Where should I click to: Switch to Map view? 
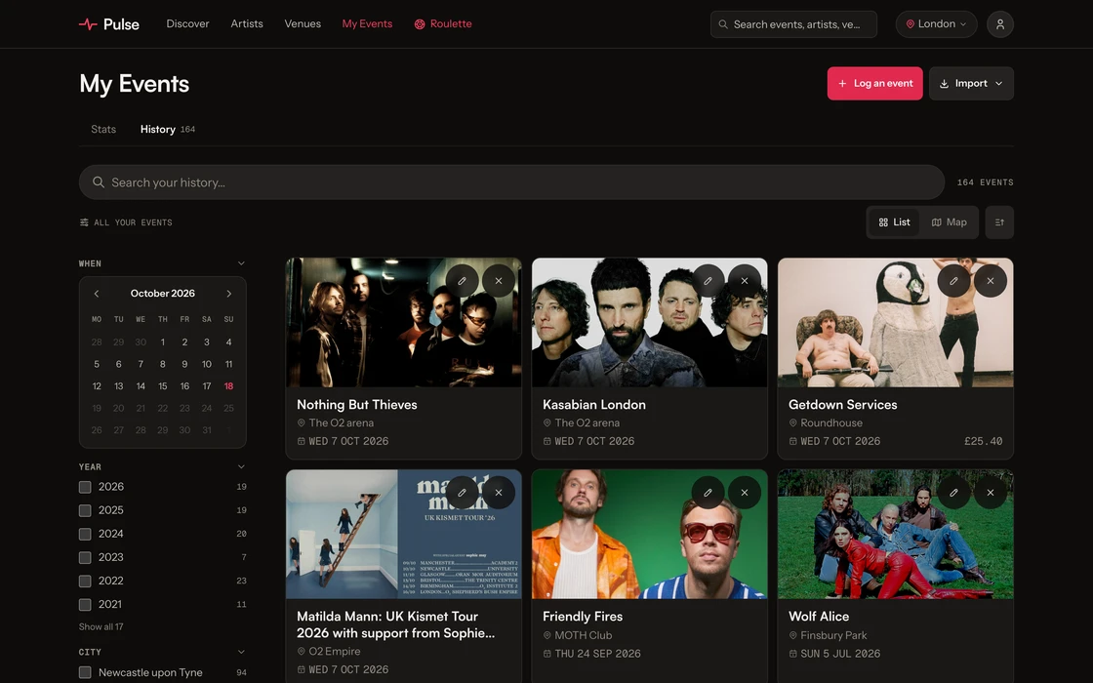pos(949,222)
